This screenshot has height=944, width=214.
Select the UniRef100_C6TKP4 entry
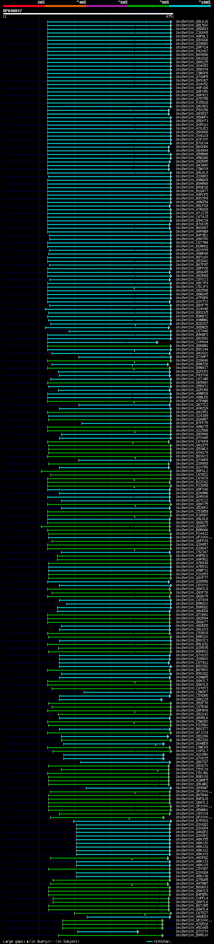coord(192,442)
